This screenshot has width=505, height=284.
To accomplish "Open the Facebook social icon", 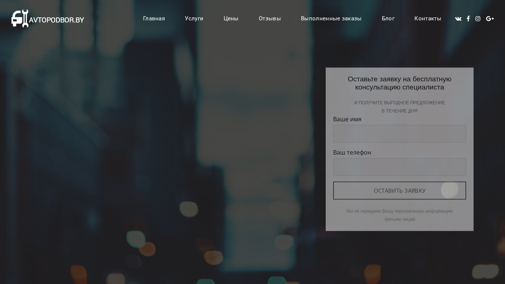I will [x=468, y=18].
